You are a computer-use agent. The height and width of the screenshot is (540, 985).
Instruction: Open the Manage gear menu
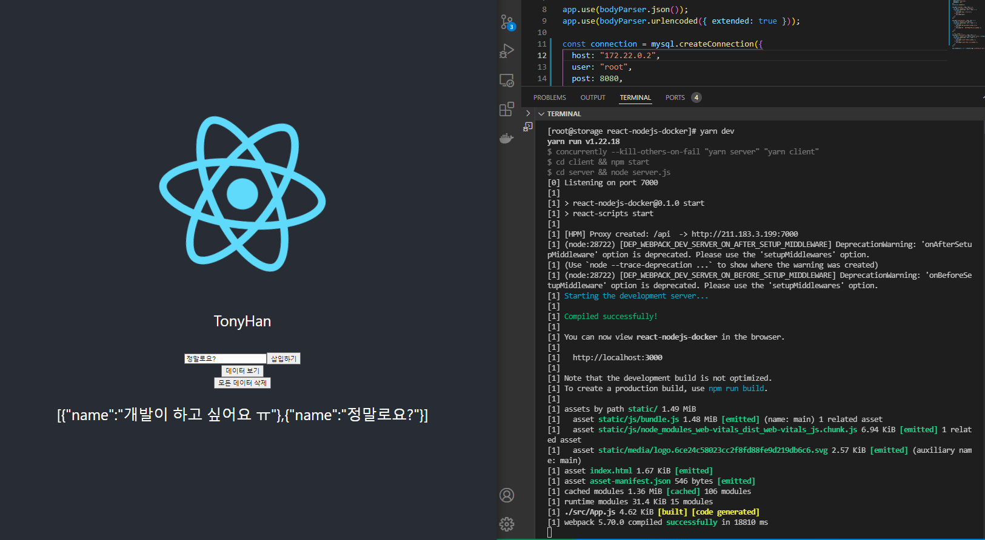pyautogui.click(x=507, y=524)
